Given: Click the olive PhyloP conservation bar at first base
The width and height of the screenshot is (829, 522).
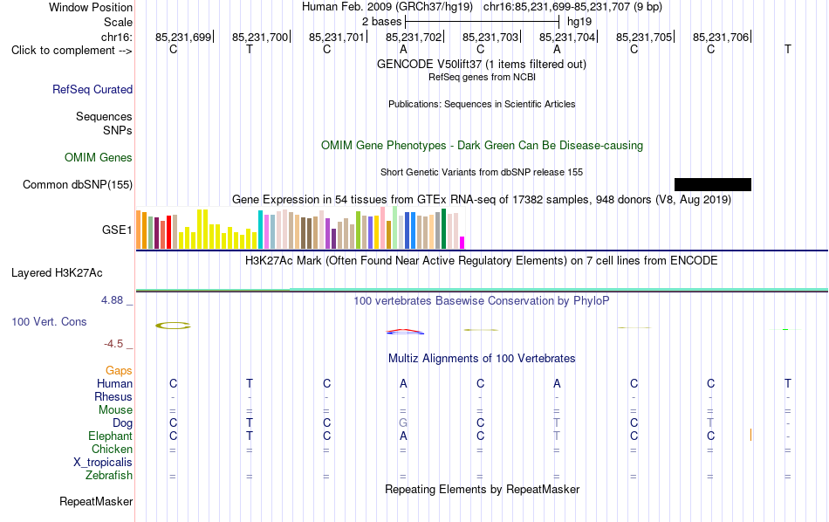Looking at the screenshot, I should 173,326.
